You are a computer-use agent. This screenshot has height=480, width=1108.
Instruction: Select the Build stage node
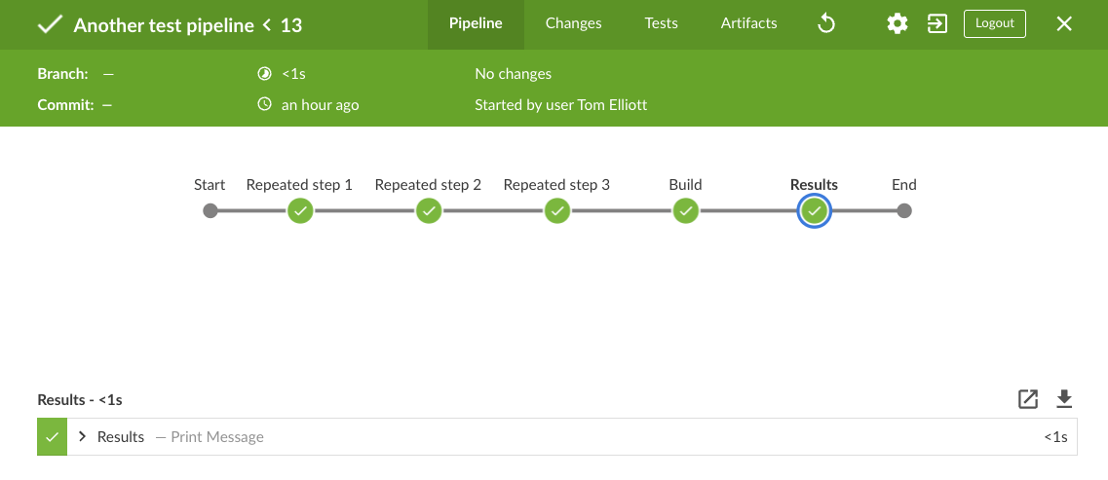pos(686,210)
